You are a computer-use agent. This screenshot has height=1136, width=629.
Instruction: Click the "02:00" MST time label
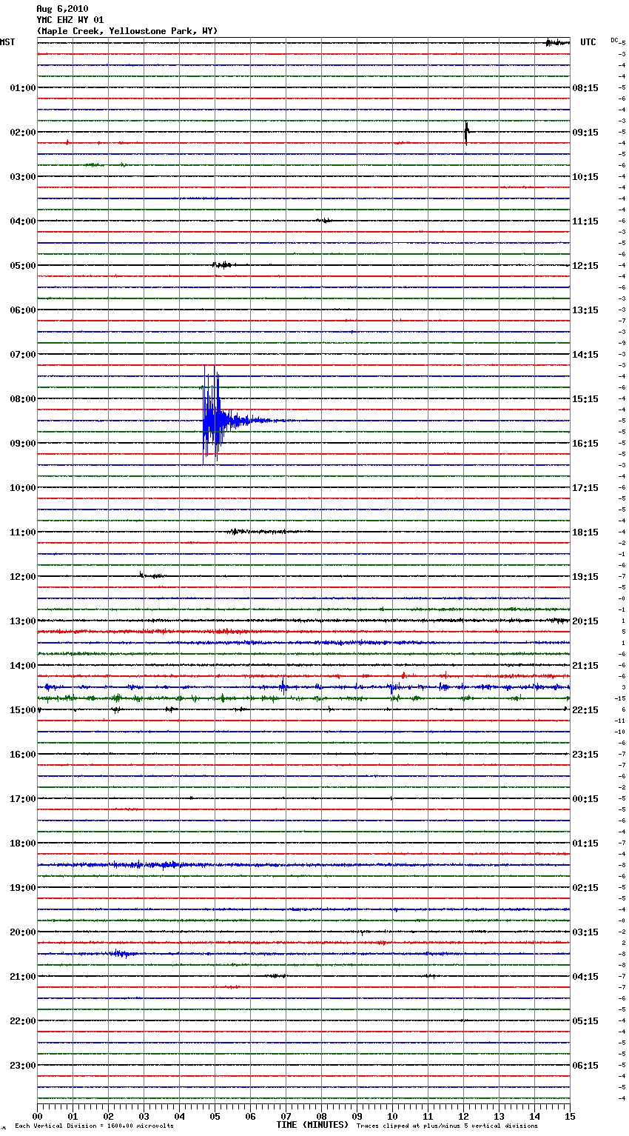(23, 133)
